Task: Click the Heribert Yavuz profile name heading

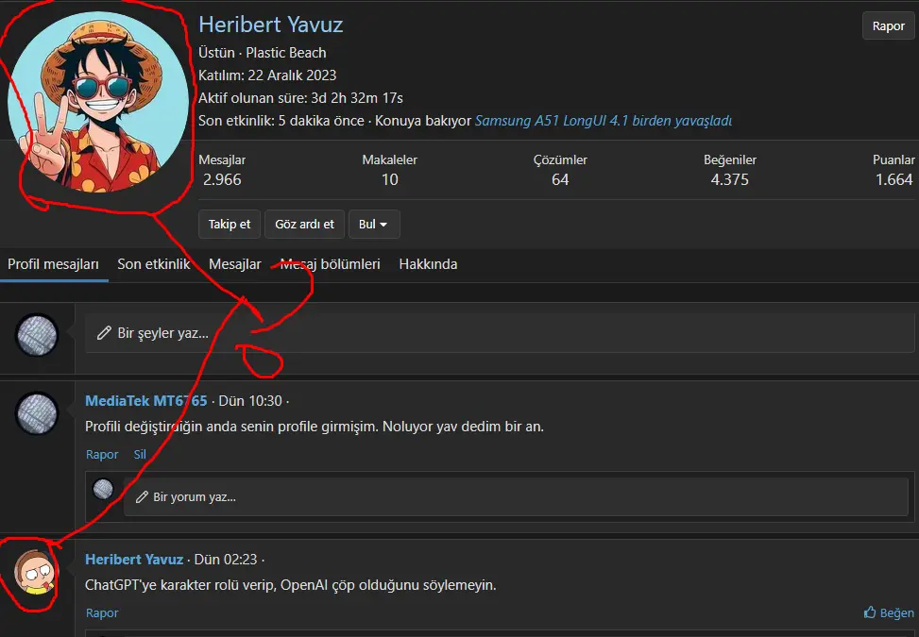Action: click(271, 25)
